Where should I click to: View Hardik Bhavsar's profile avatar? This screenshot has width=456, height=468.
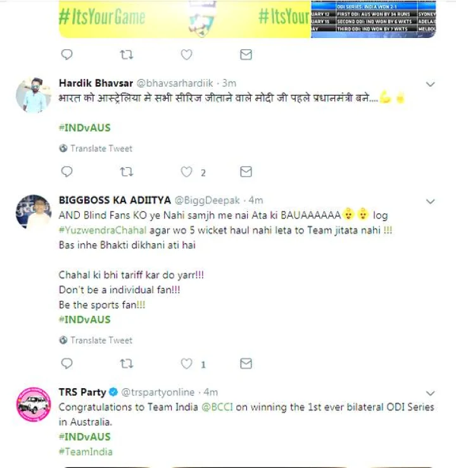tap(34, 95)
